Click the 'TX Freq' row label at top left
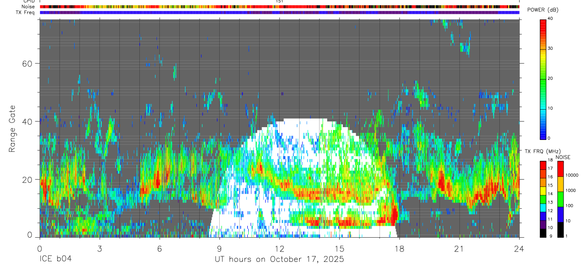 click(26, 13)
